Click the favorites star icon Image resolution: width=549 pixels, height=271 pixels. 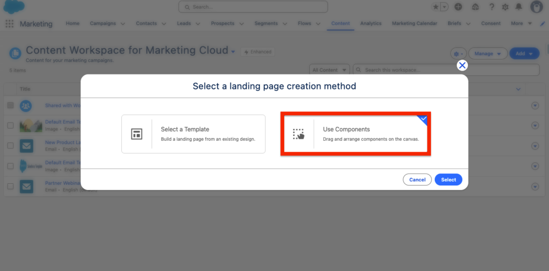coord(436,7)
